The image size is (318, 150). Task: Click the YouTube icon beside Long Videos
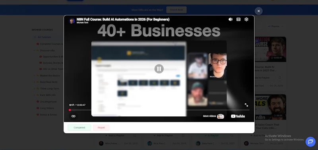pos(38,108)
